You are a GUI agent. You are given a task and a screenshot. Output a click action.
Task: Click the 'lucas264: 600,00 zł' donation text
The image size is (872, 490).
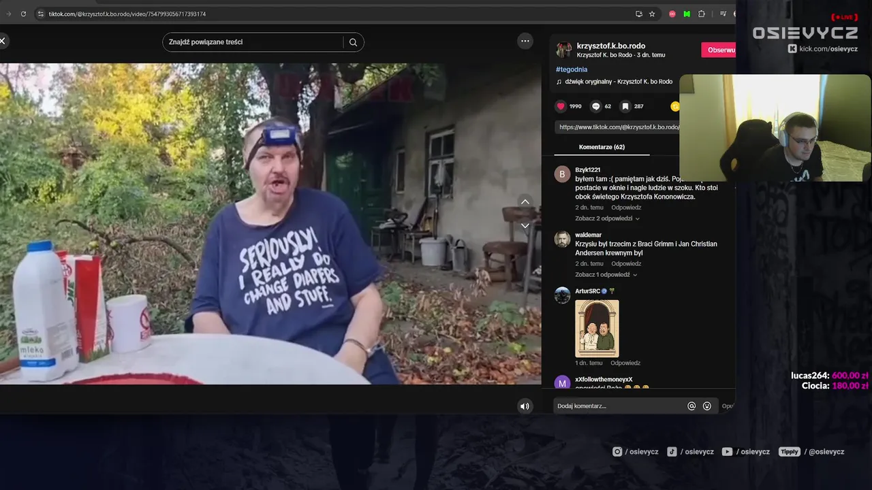click(x=830, y=376)
